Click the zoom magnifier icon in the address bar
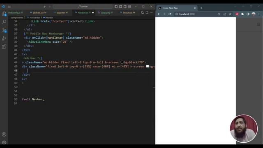The image size is (263, 148). pos(219,14)
